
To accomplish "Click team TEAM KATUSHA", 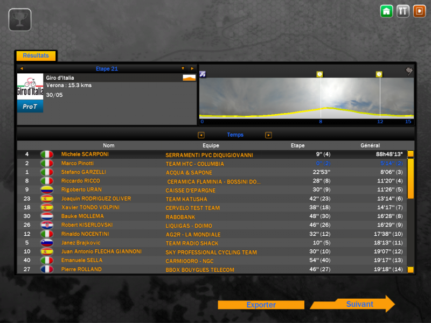I will (186, 199).
